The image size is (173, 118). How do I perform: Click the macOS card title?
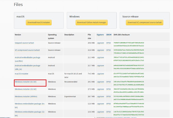point(20,16)
